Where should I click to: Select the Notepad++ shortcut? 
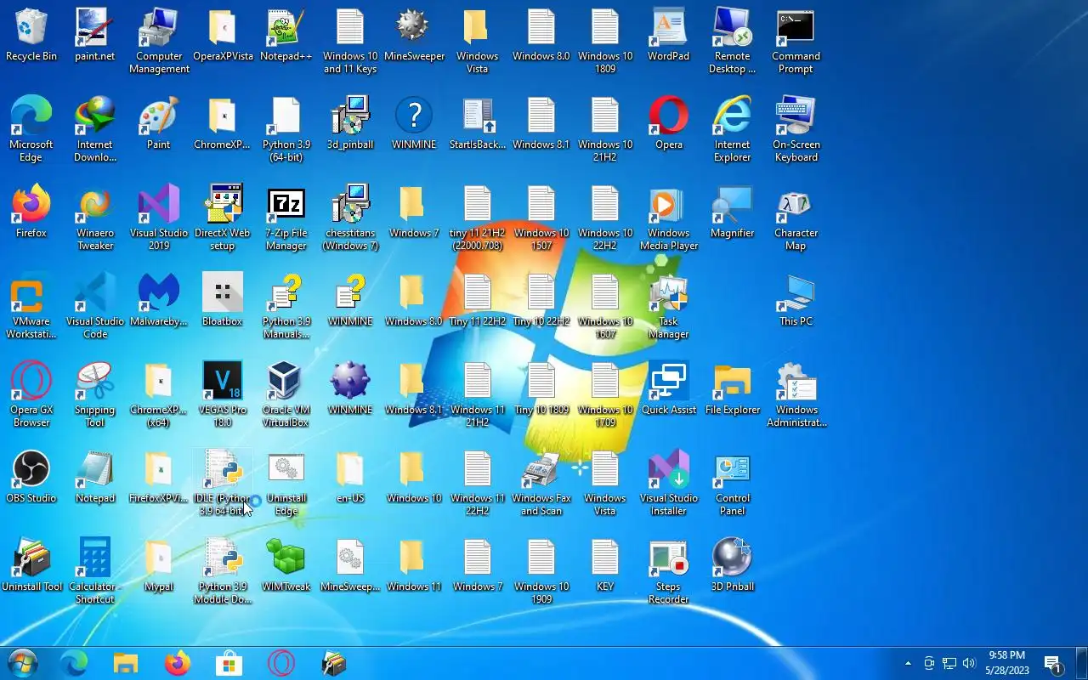click(286, 36)
